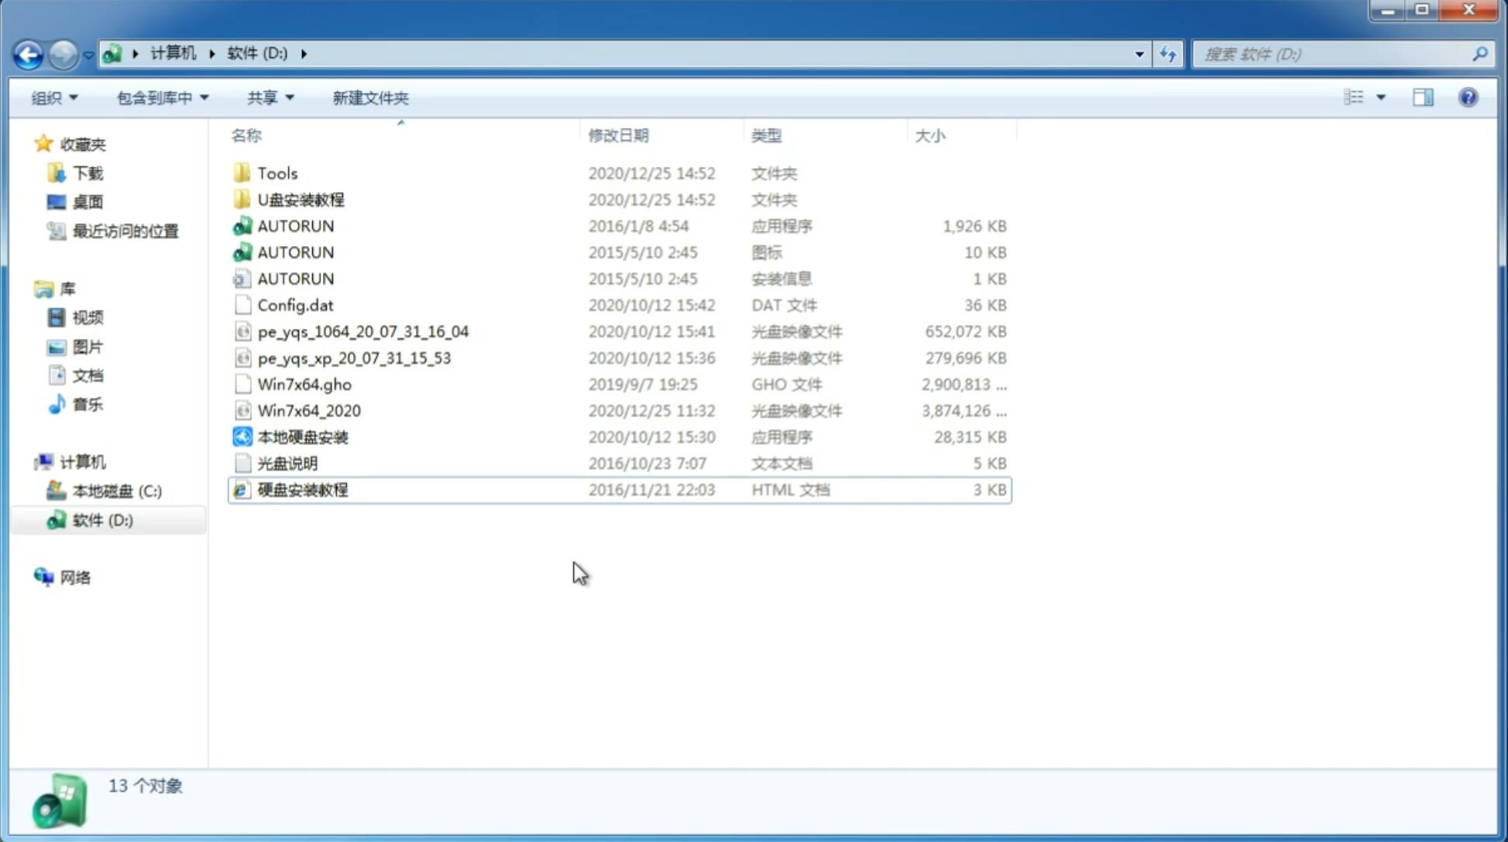This screenshot has width=1508, height=842.
Task: Click 新建文件夹 button
Action: click(369, 98)
